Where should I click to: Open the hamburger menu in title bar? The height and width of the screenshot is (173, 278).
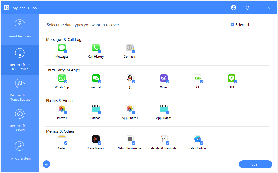tap(254, 8)
